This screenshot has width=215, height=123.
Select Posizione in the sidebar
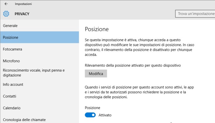[40, 37]
